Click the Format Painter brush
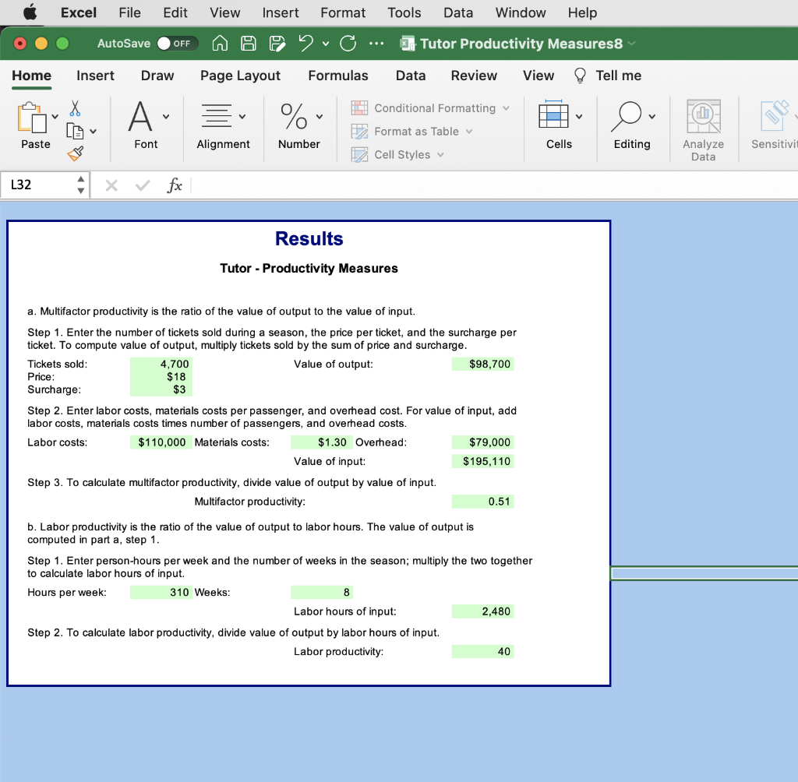This screenshot has width=798, height=782. (x=75, y=153)
